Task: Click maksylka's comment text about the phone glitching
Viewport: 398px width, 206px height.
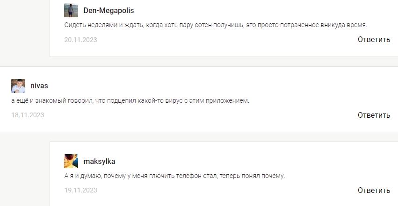Action: click(x=174, y=176)
